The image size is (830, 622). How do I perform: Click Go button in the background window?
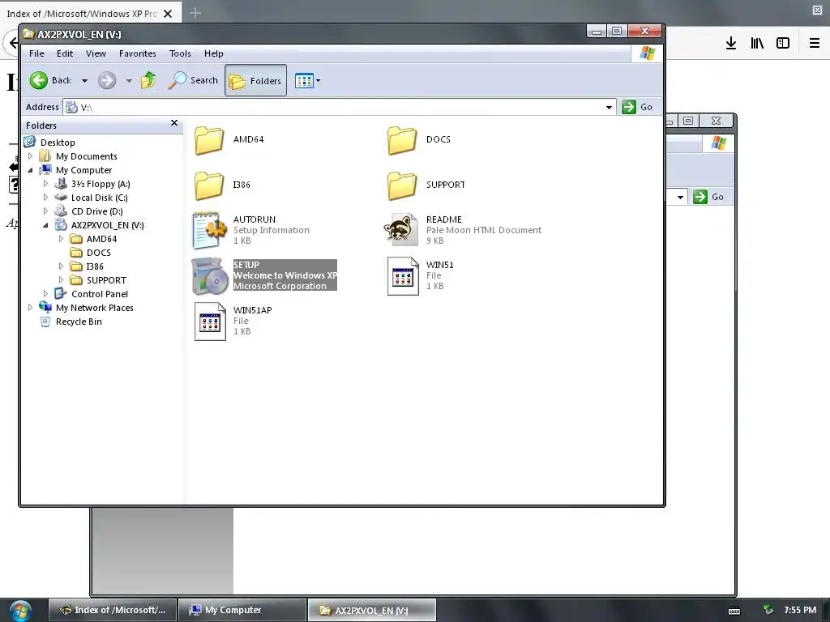tap(708, 197)
